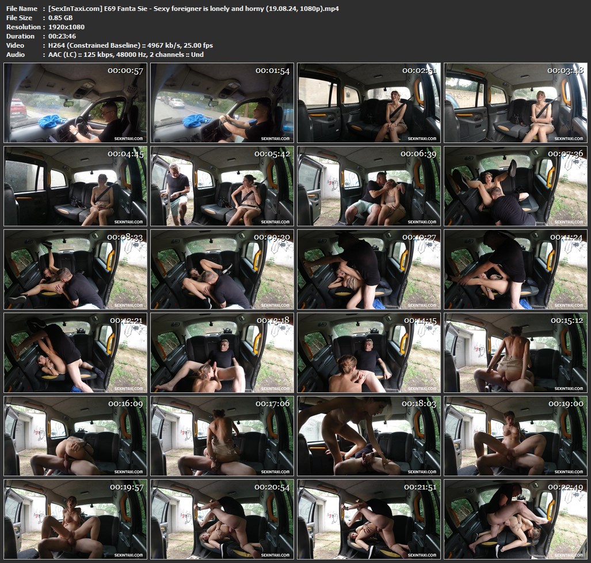Click the 00:00:57 timestamp label
The image size is (591, 563).
125,71
